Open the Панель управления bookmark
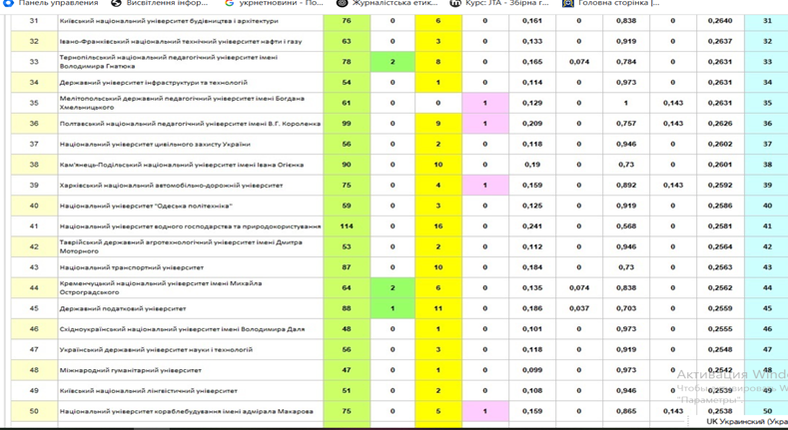Image resolution: width=788 pixels, height=430 pixels. coord(50,3)
